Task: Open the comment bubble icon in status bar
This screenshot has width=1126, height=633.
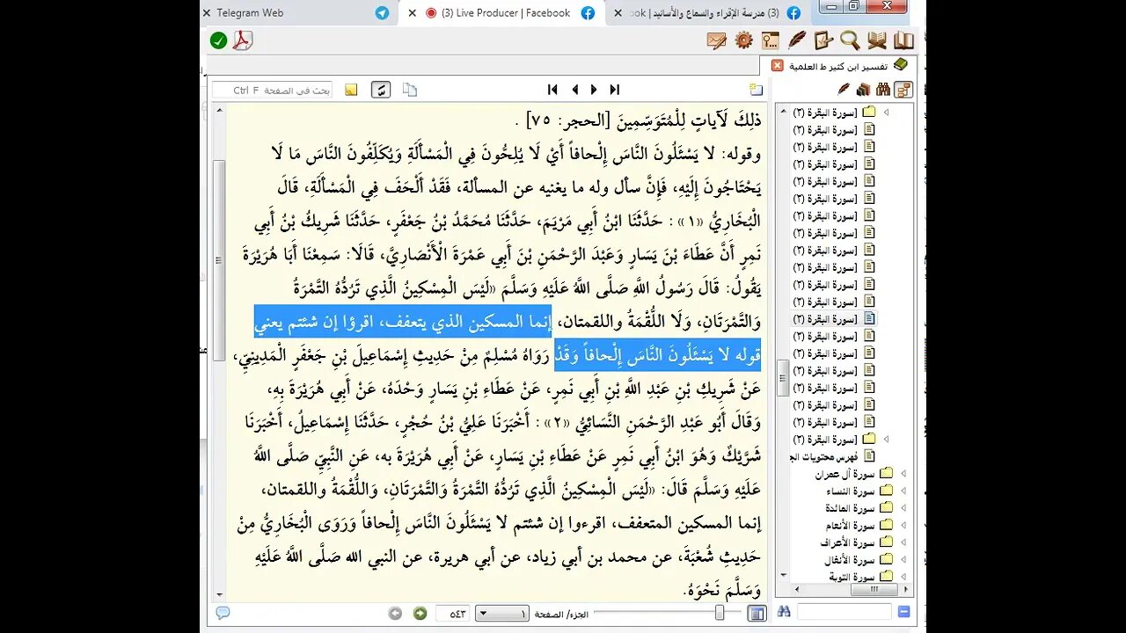Action: pos(223,613)
